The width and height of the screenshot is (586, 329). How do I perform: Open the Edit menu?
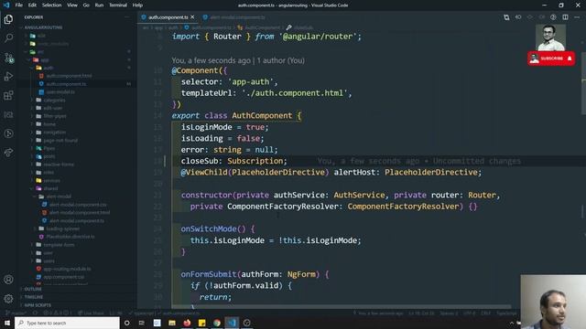coord(32,5)
